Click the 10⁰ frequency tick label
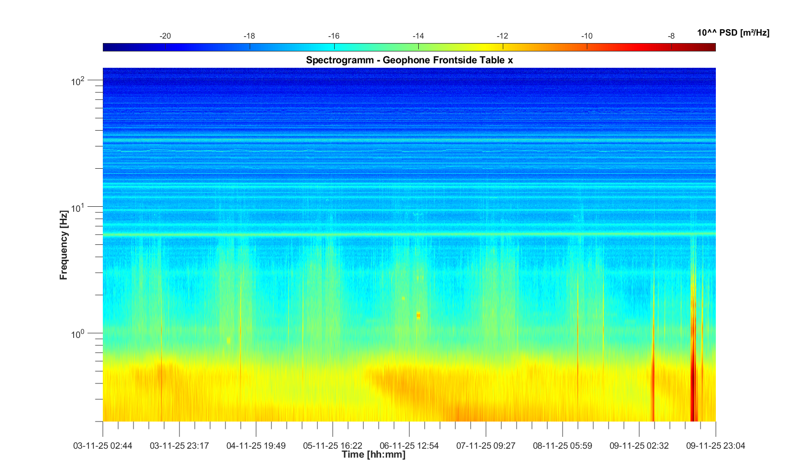 click(78, 334)
